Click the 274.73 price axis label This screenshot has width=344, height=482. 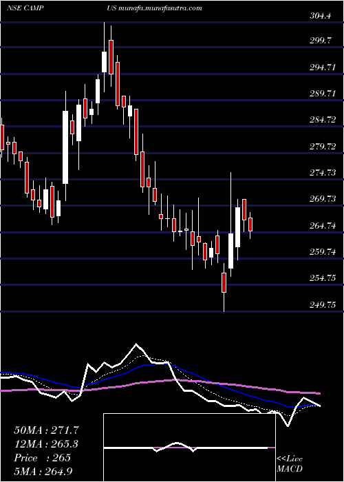(323, 174)
